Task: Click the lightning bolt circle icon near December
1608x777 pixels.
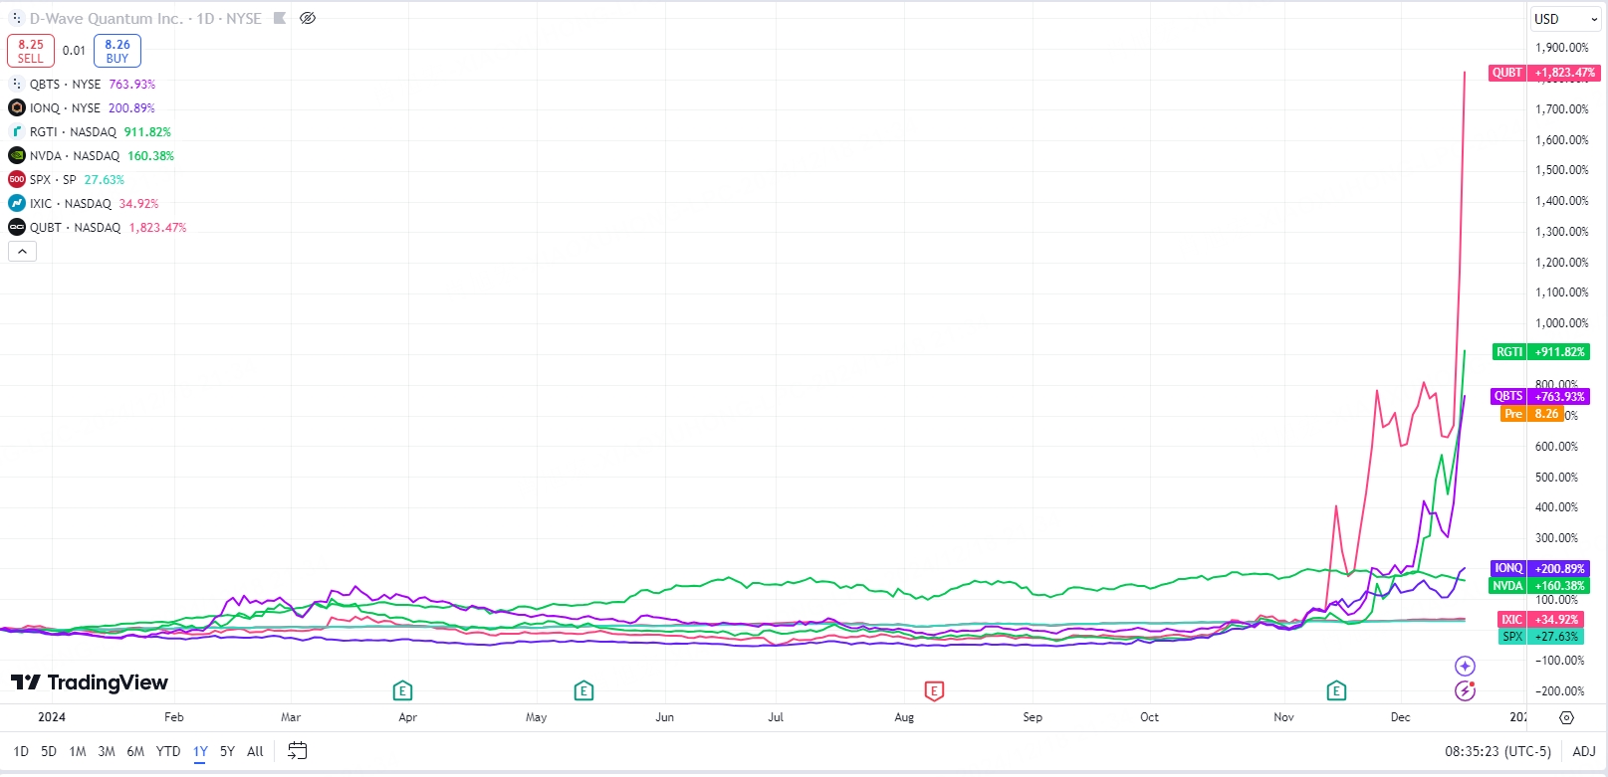Action: (x=1465, y=690)
